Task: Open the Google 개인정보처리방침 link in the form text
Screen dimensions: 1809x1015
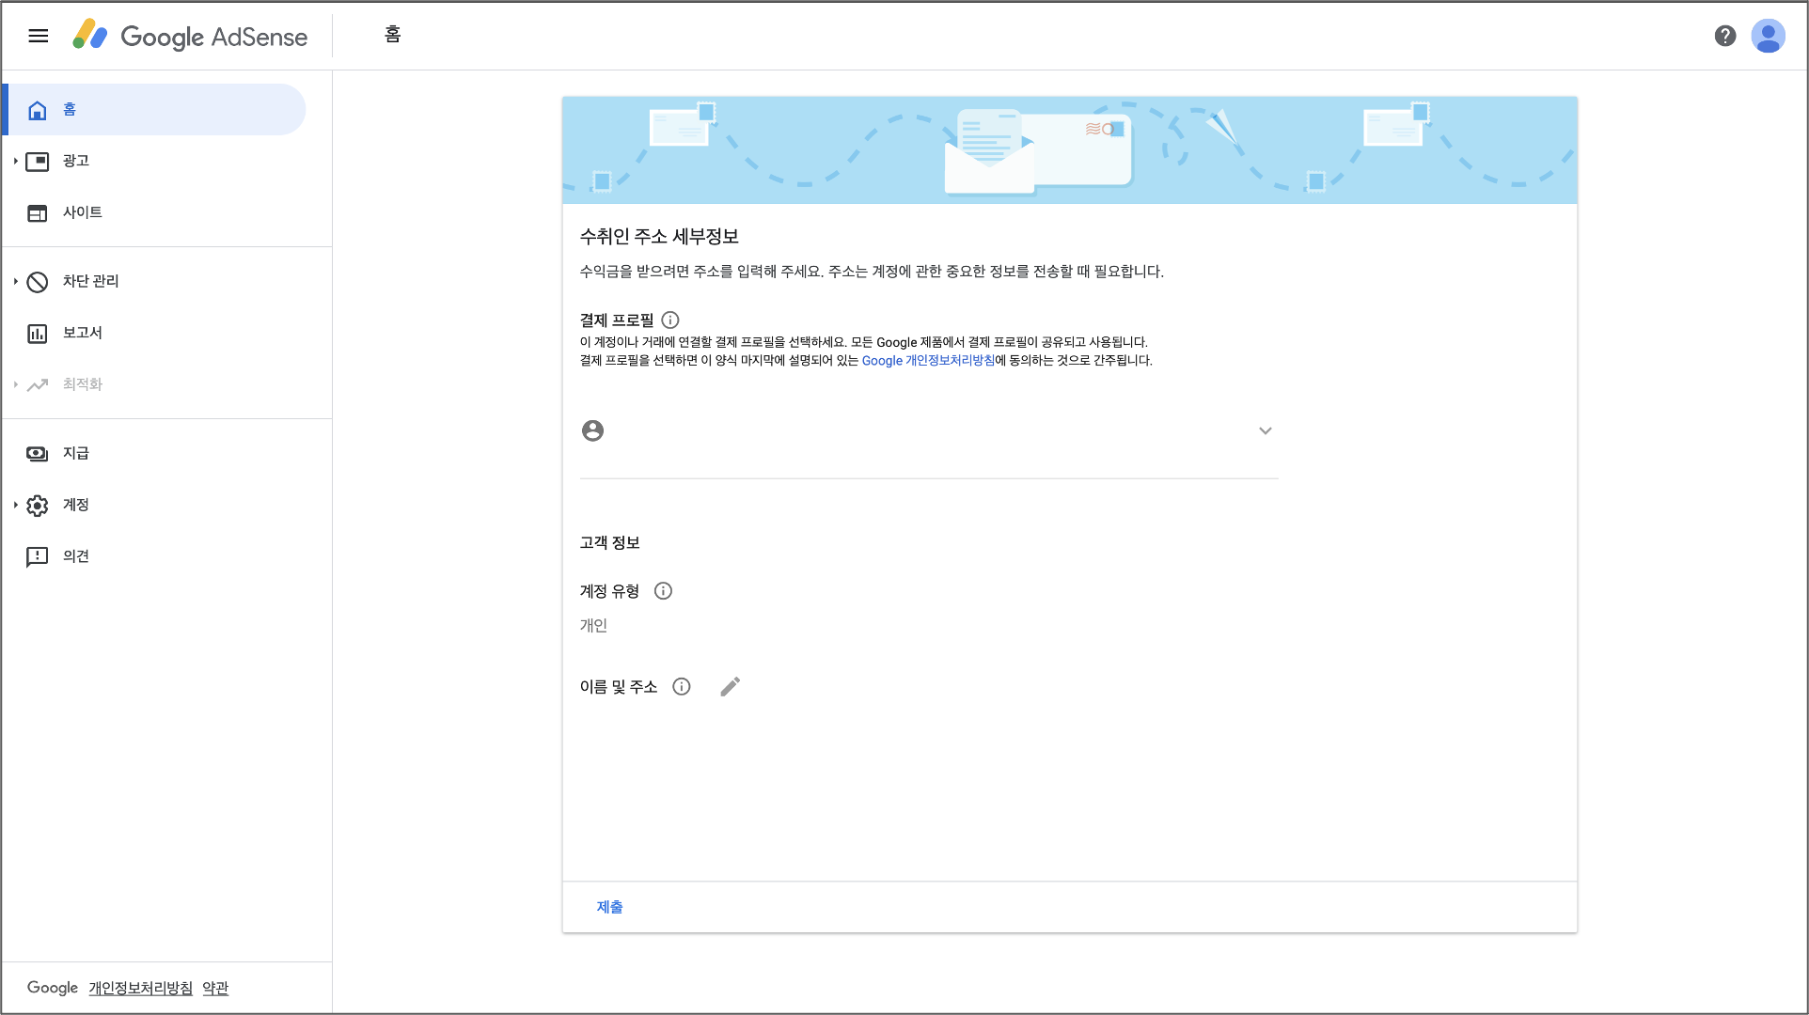Action: (928, 361)
